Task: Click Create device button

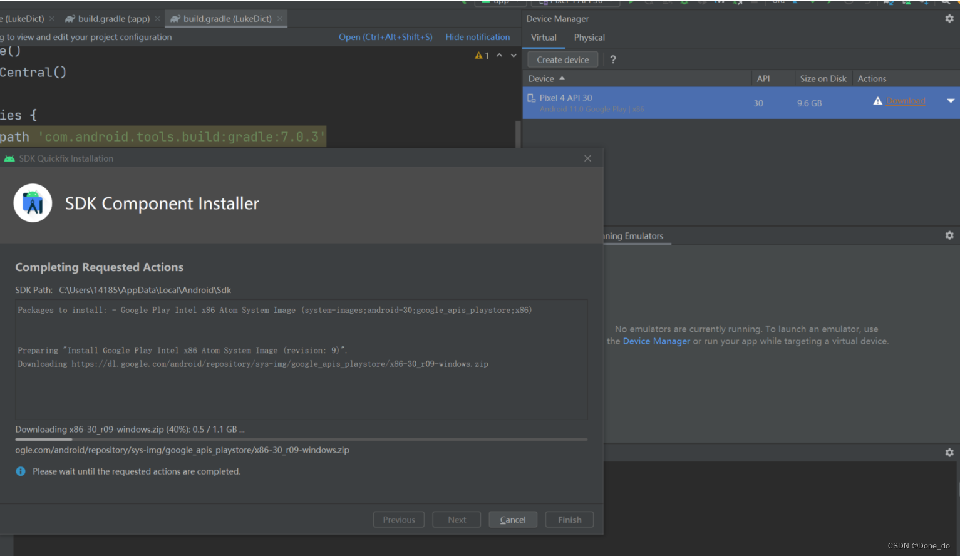Action: 563,59
